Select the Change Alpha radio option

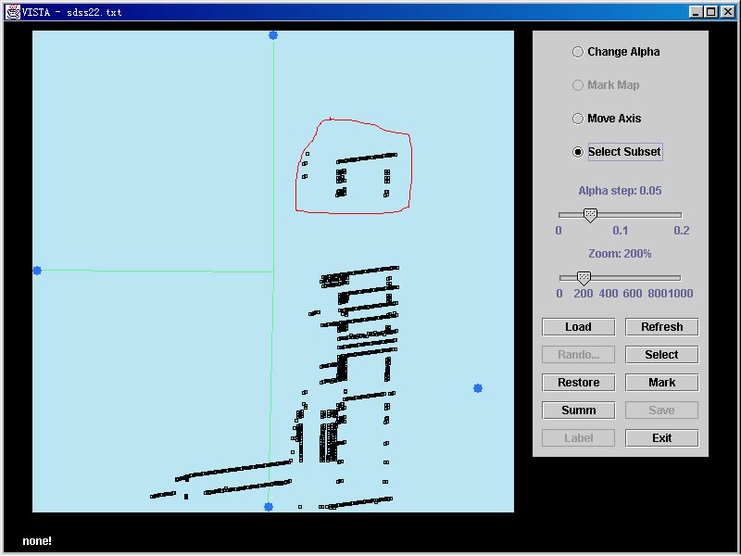(578, 52)
